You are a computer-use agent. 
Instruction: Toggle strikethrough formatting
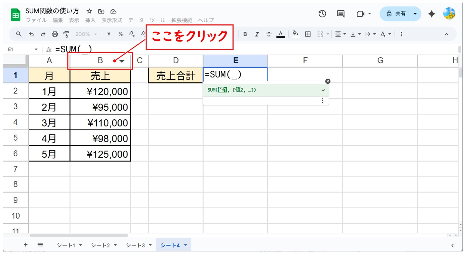pyautogui.click(x=269, y=34)
